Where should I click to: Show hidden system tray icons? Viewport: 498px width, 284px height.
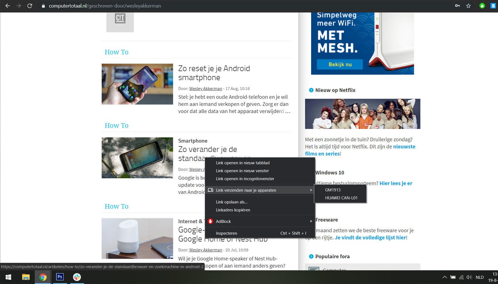tap(445, 277)
